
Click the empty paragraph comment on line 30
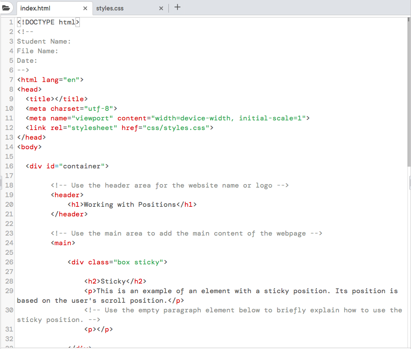click(x=210, y=315)
